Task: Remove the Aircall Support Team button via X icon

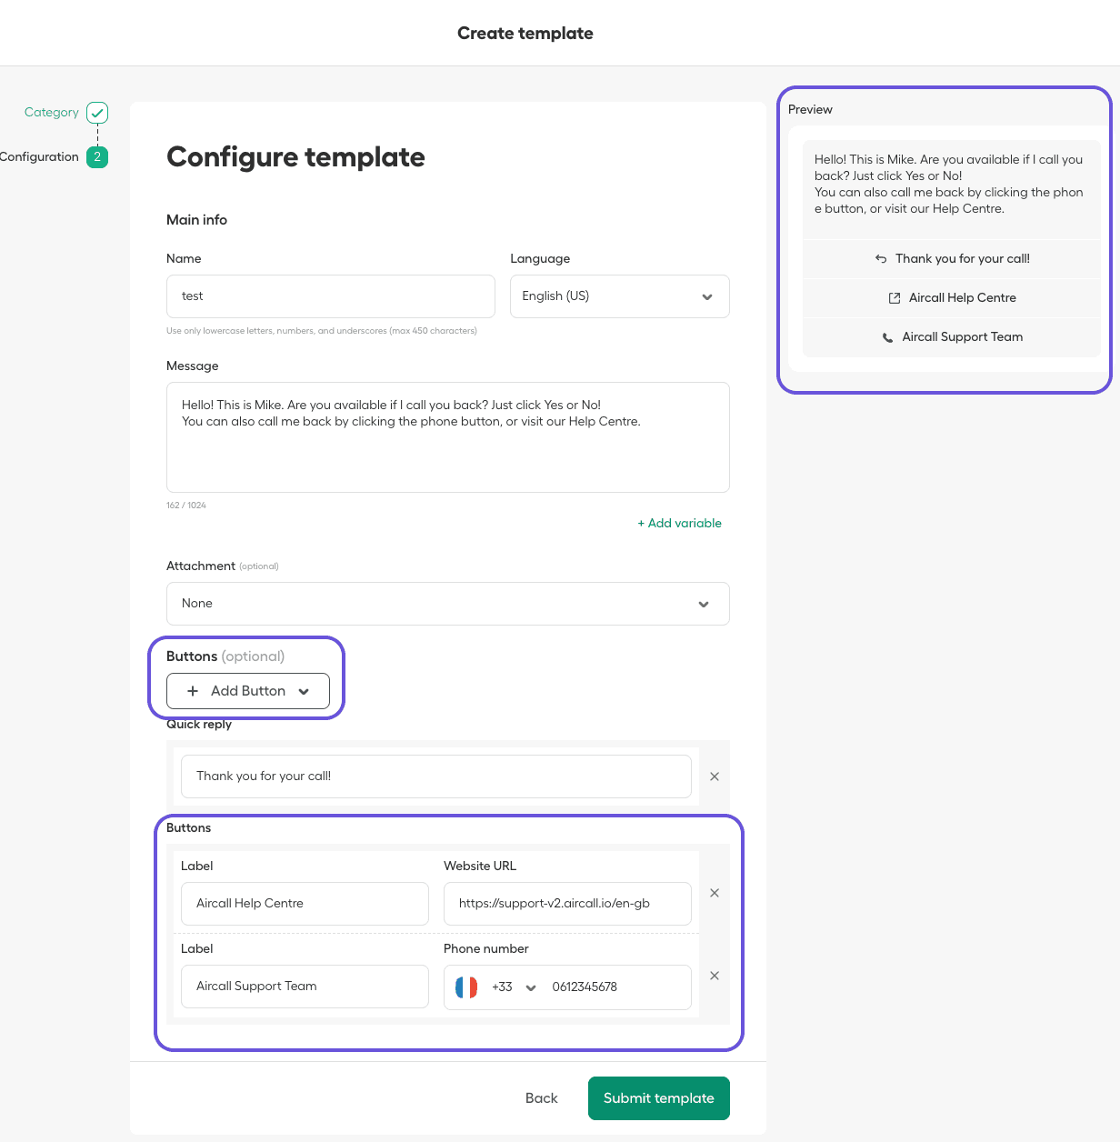Action: pyautogui.click(x=714, y=975)
